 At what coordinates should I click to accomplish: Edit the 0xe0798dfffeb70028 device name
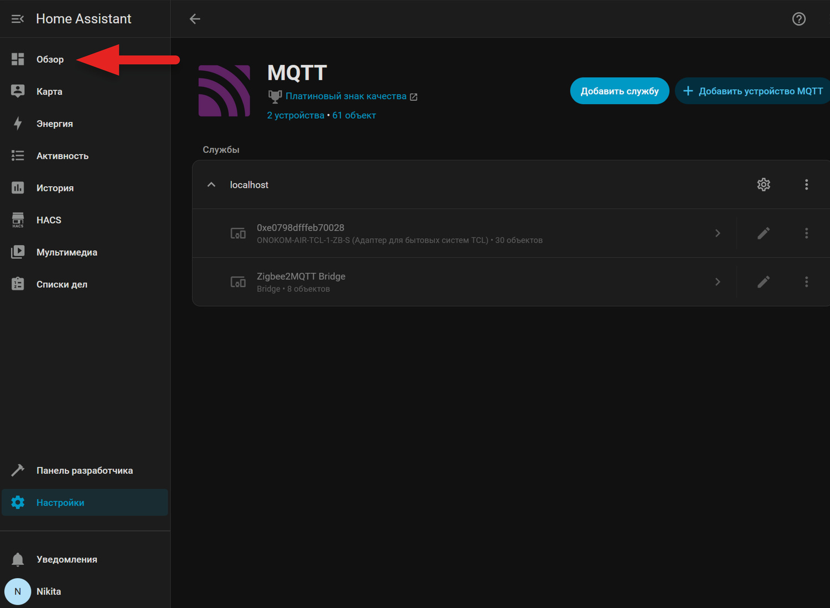[x=764, y=233]
